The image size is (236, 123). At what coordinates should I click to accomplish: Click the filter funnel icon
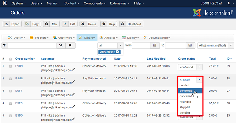pyautogui.click(x=4, y=45)
